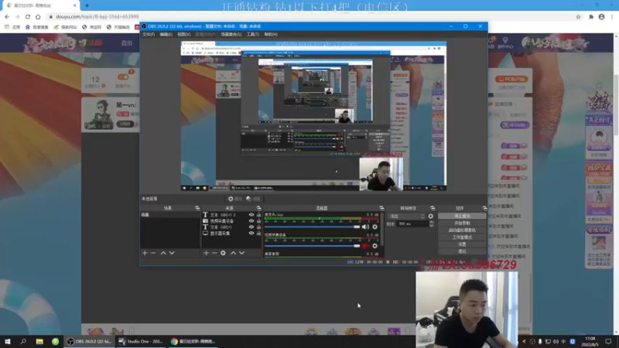Move the source down in the list

(242, 253)
